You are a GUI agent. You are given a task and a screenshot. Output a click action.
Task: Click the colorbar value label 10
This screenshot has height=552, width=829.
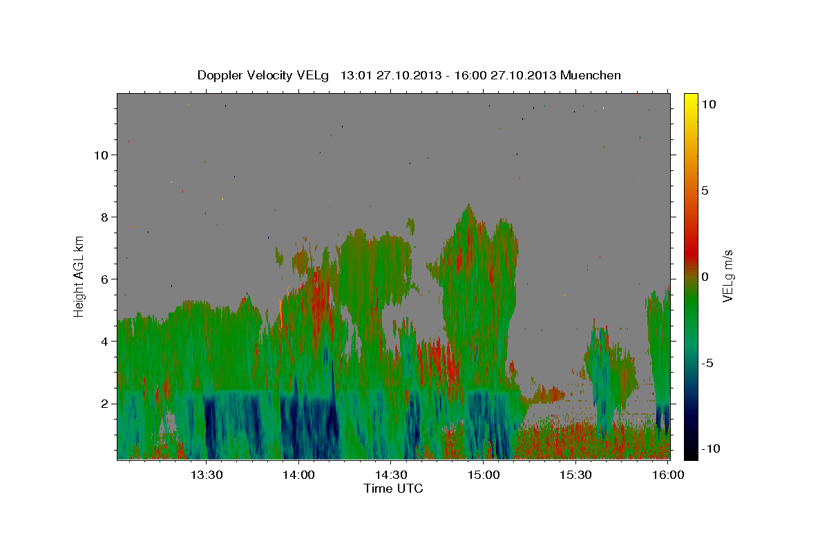click(709, 104)
